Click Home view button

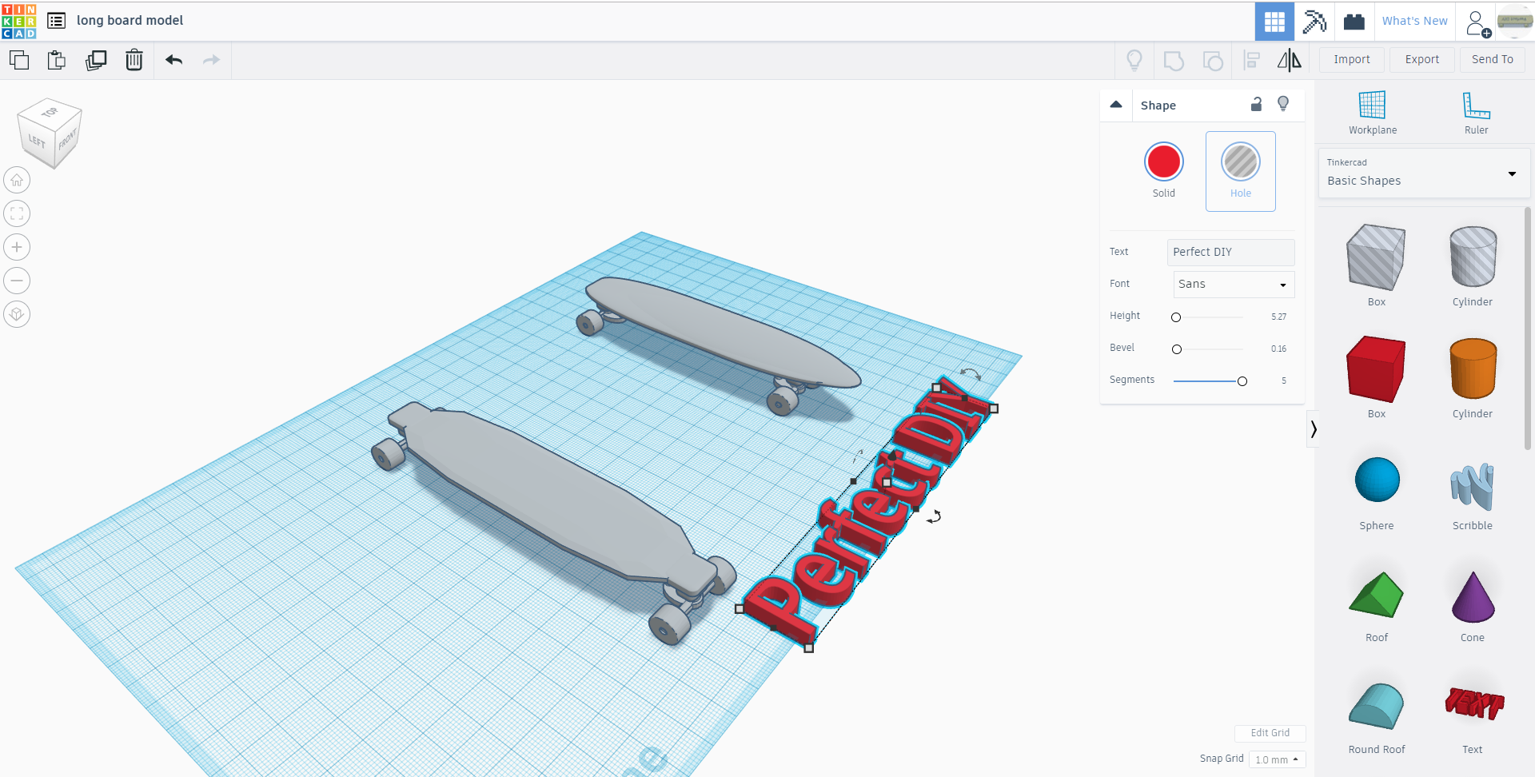pos(17,181)
